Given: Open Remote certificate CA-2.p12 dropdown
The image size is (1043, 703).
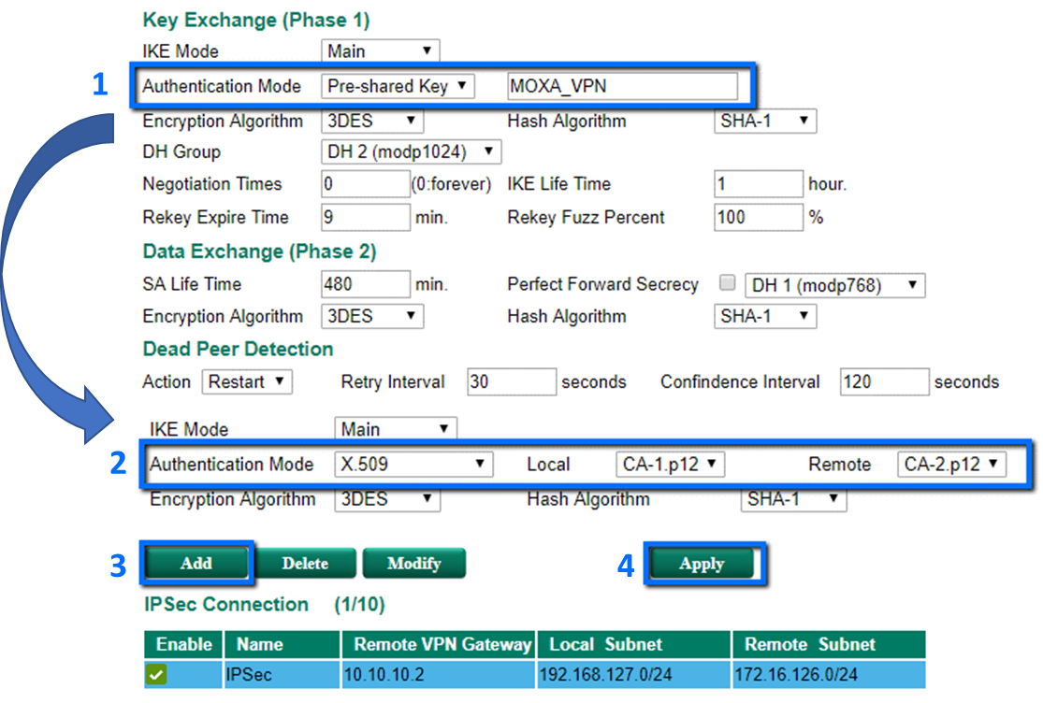Looking at the screenshot, I should 950,464.
